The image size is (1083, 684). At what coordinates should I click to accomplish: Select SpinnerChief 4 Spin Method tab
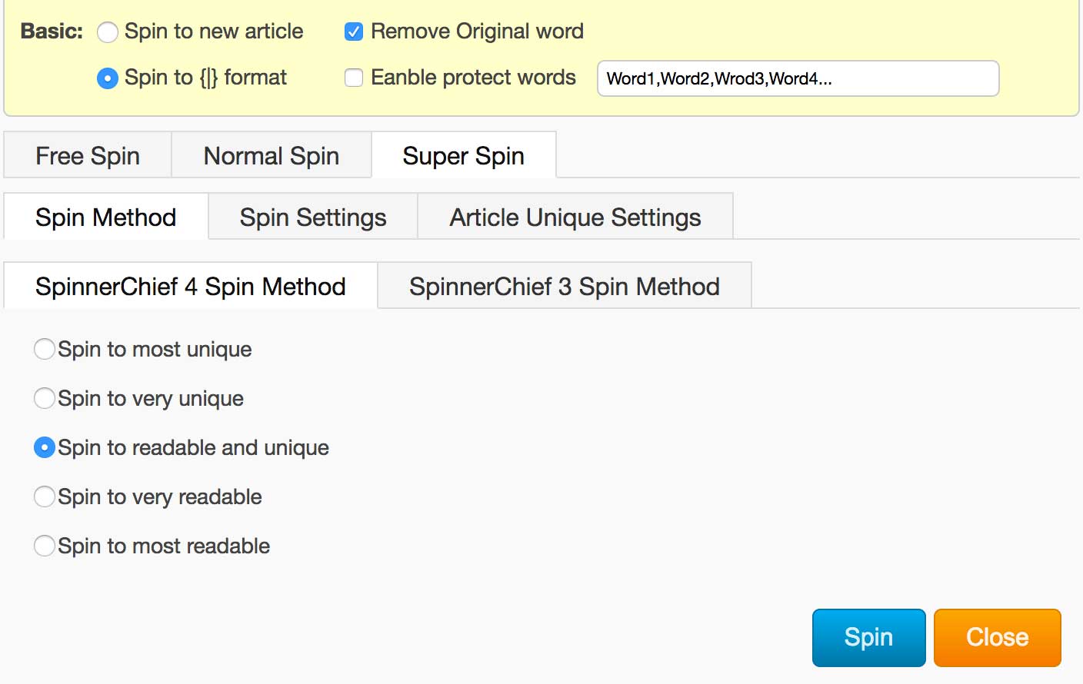190,287
